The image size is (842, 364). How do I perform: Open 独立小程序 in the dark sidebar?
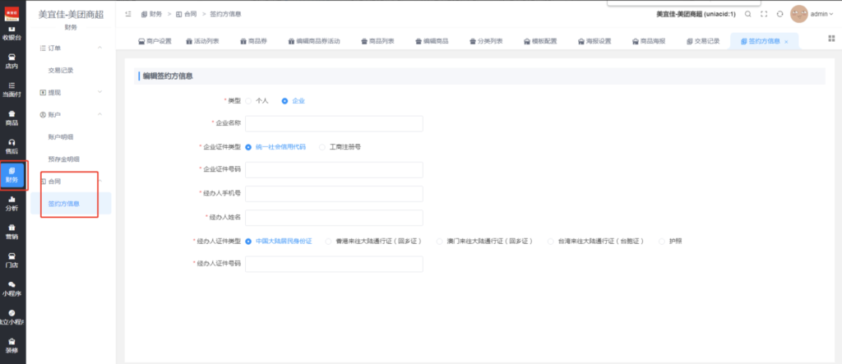pos(12,317)
